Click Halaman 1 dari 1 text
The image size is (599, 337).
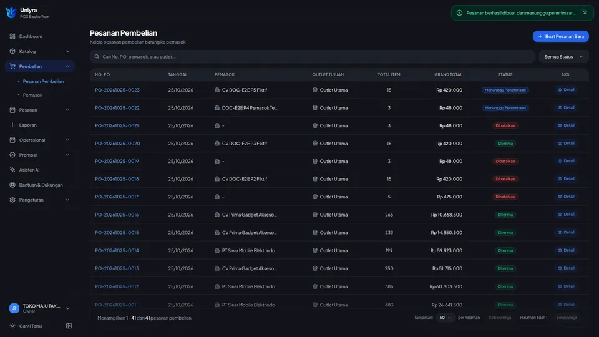pos(533,318)
